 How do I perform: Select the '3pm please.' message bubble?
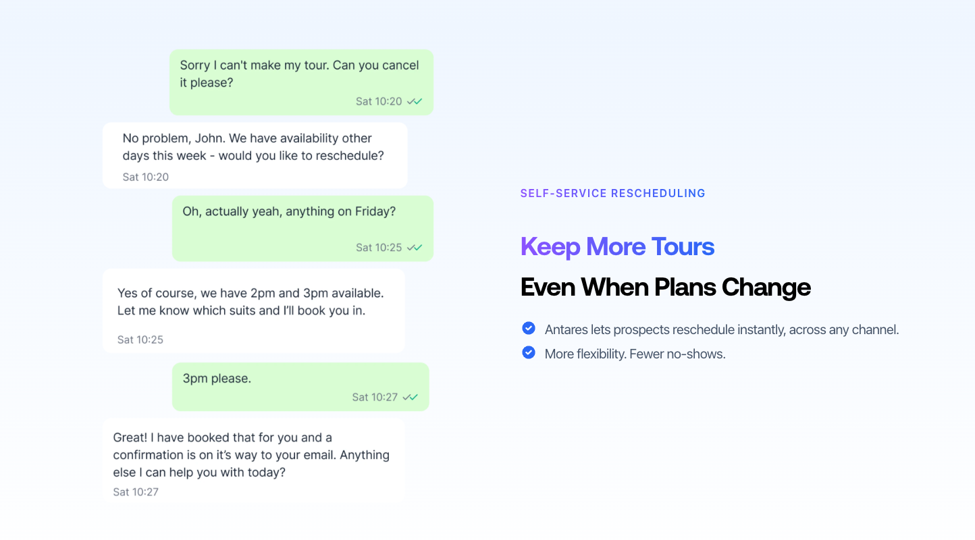point(217,379)
